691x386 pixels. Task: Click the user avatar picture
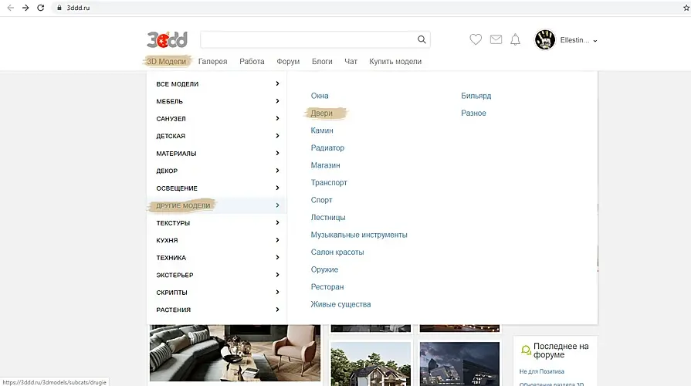point(544,39)
